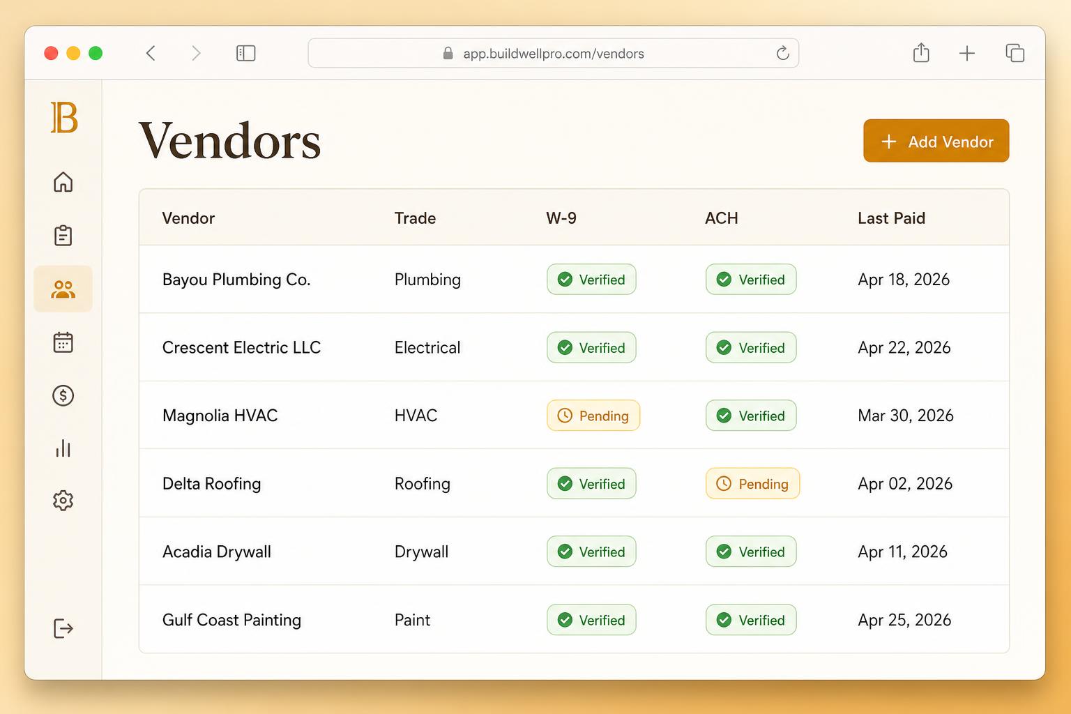Open the settings gear in sidebar
Viewport: 1071px width, 714px height.
tap(63, 501)
